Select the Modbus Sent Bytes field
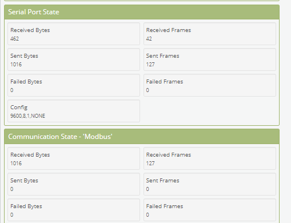This screenshot has width=291, height=223. 74,184
